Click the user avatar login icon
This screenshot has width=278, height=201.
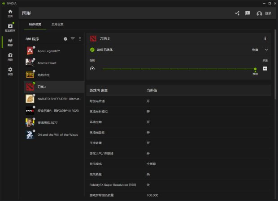click(x=259, y=13)
